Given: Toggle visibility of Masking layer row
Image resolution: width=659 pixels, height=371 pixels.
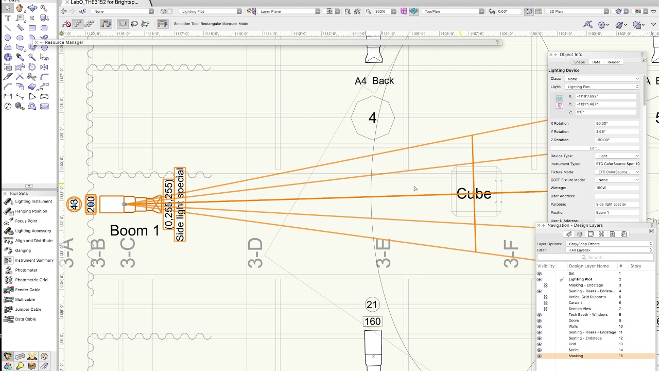Looking at the screenshot, I should (x=540, y=356).
